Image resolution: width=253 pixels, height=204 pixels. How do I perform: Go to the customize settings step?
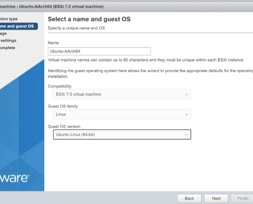8,41
